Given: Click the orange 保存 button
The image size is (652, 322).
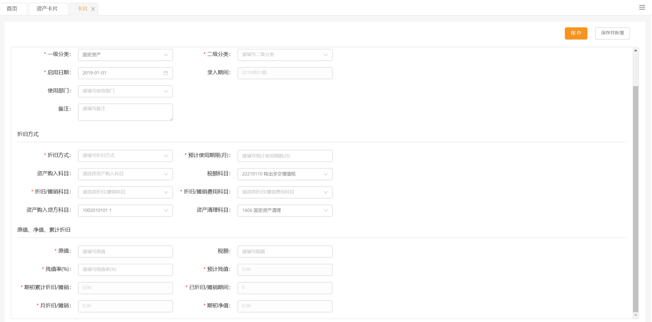Looking at the screenshot, I should 576,33.
